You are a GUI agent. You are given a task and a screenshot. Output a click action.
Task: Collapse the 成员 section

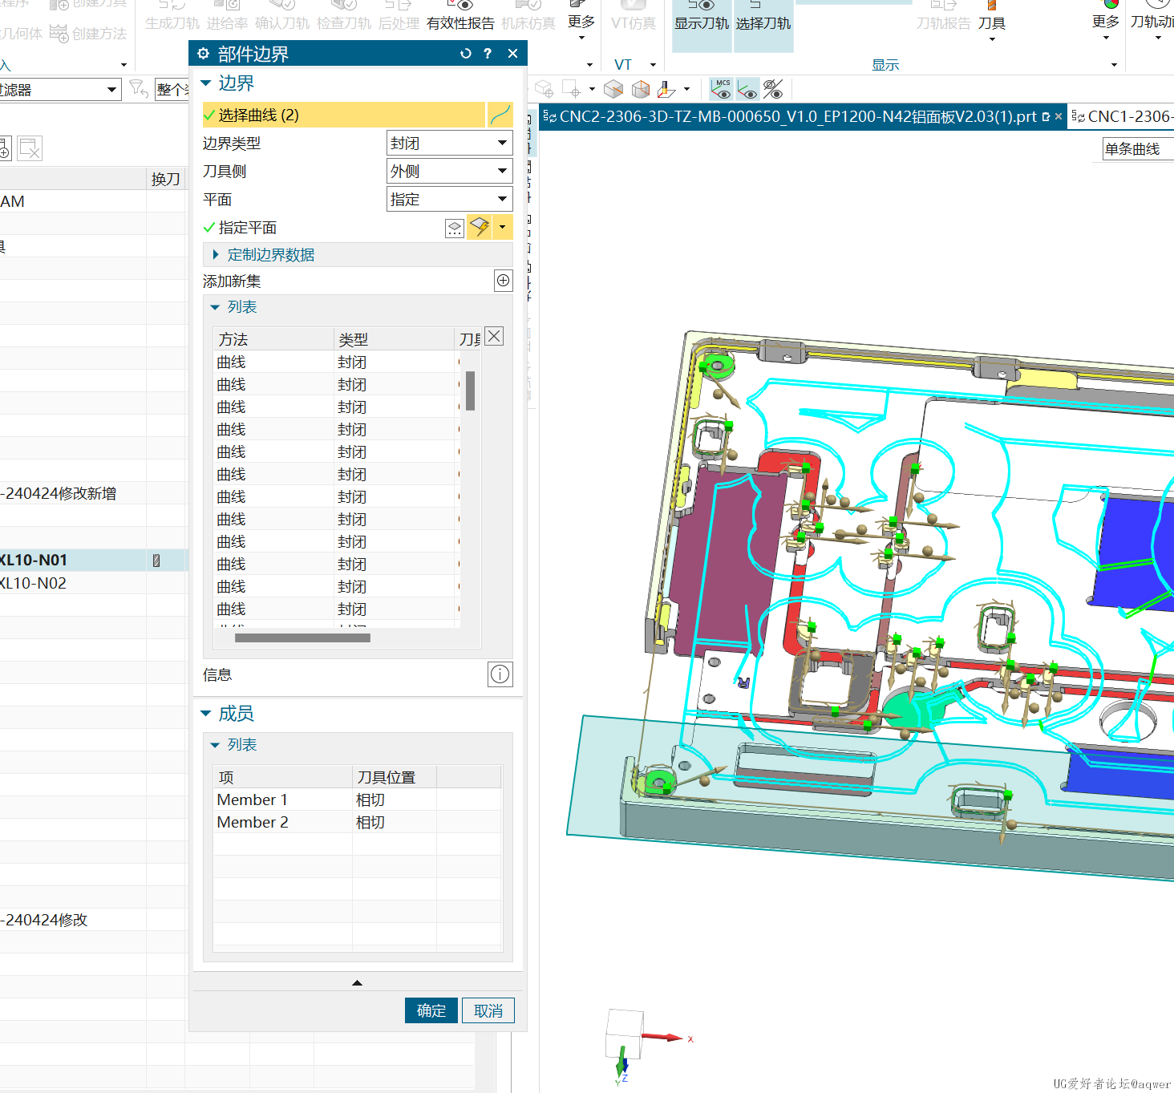pos(206,713)
